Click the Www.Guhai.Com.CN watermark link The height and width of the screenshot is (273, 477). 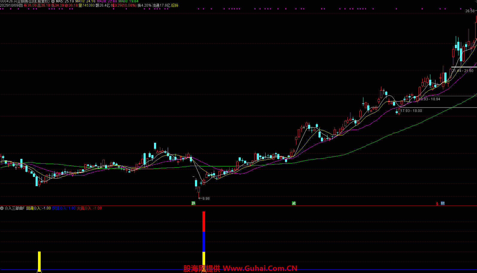(260, 269)
